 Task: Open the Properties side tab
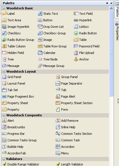click(117, 31)
